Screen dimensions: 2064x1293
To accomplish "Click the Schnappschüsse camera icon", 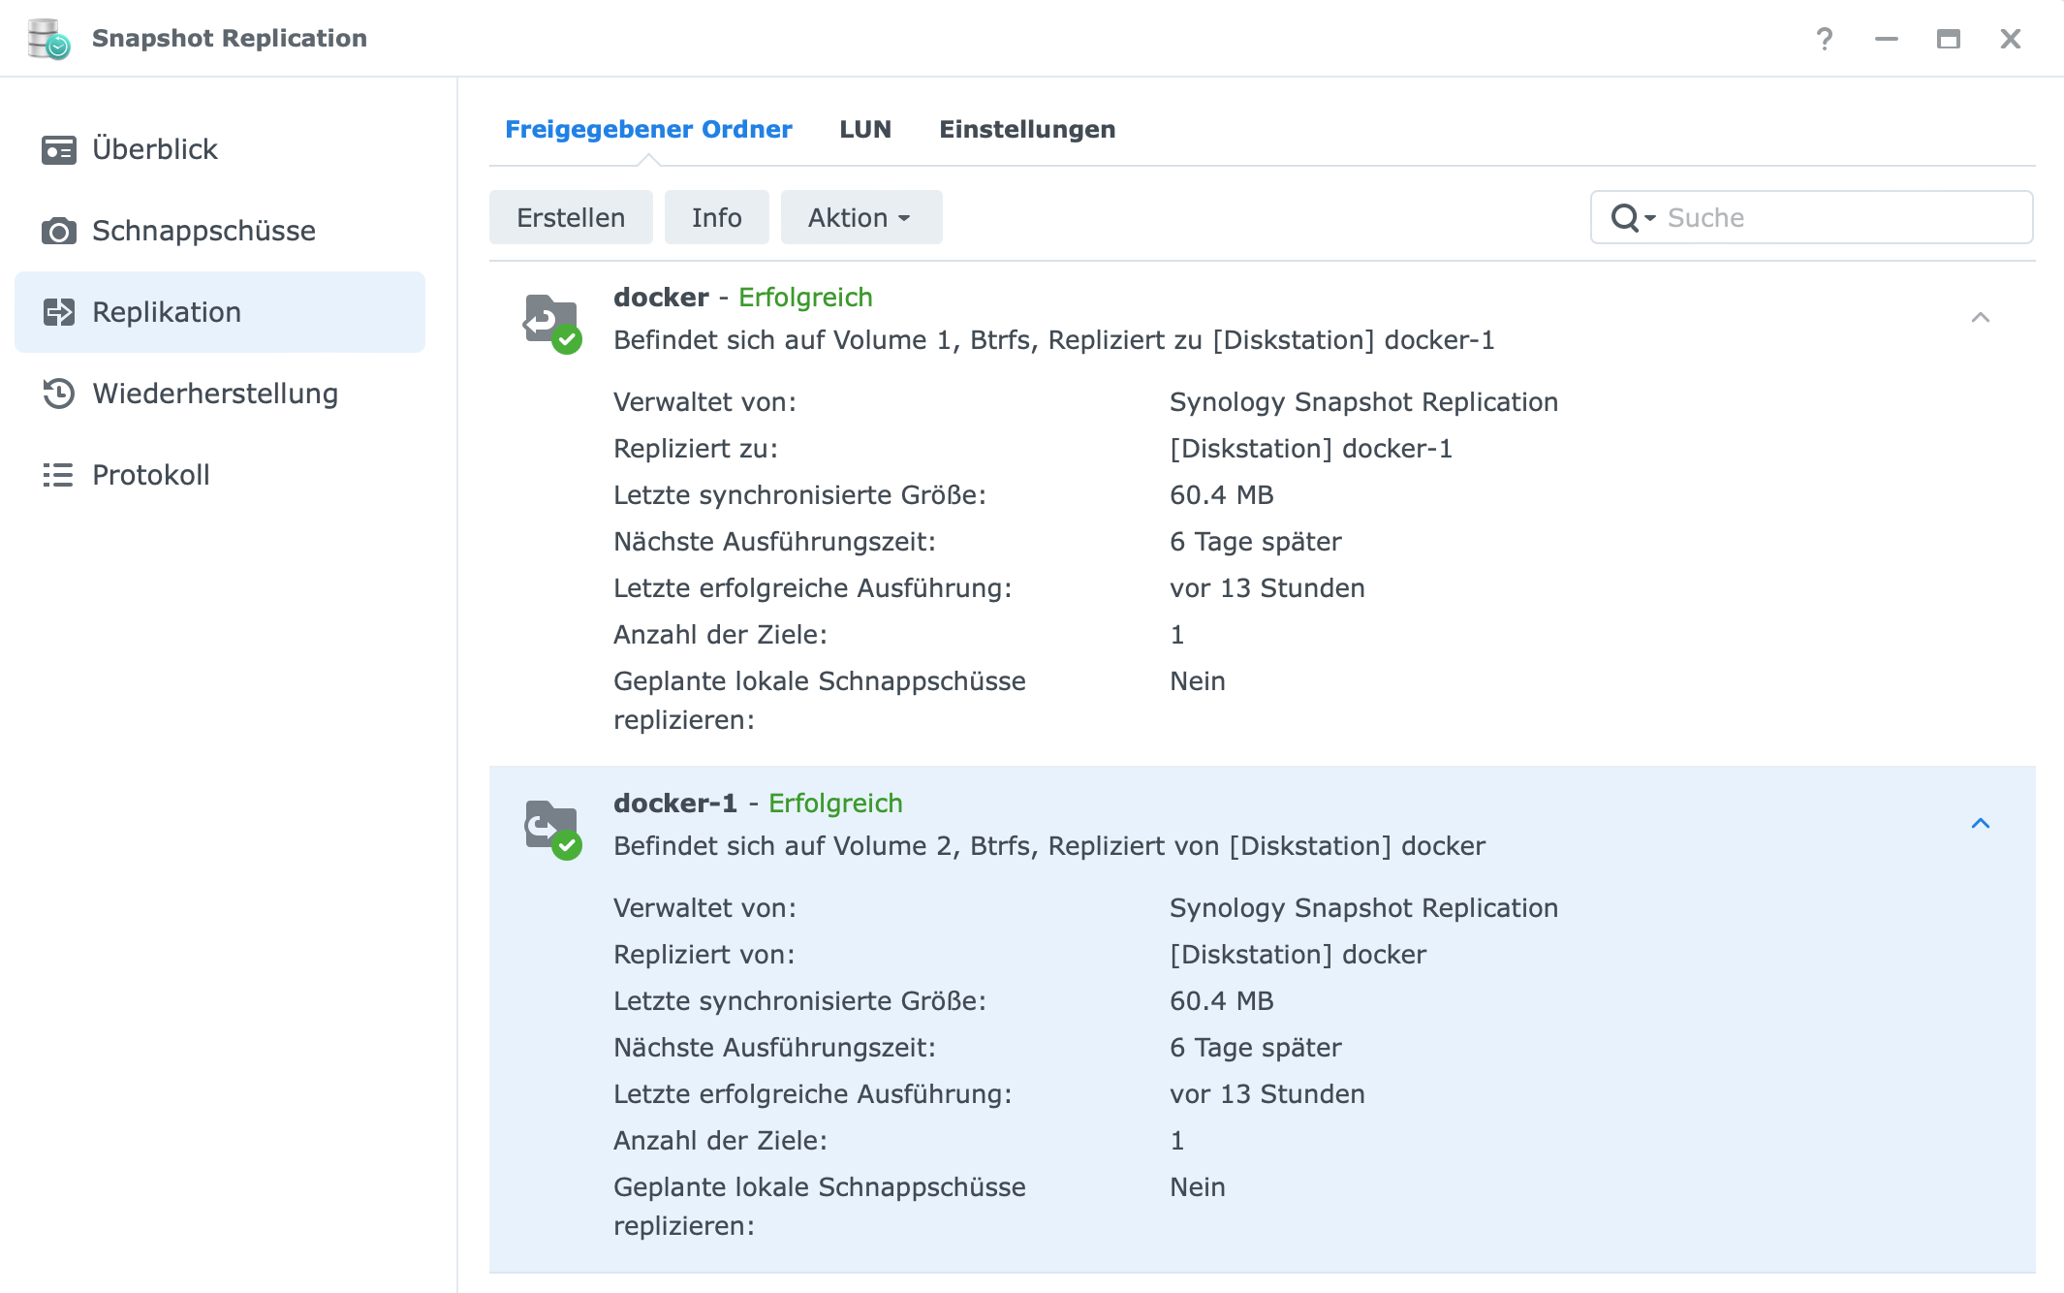I will (x=59, y=232).
